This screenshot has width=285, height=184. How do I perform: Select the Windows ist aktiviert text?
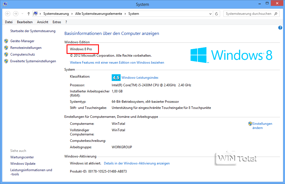pos(86,163)
